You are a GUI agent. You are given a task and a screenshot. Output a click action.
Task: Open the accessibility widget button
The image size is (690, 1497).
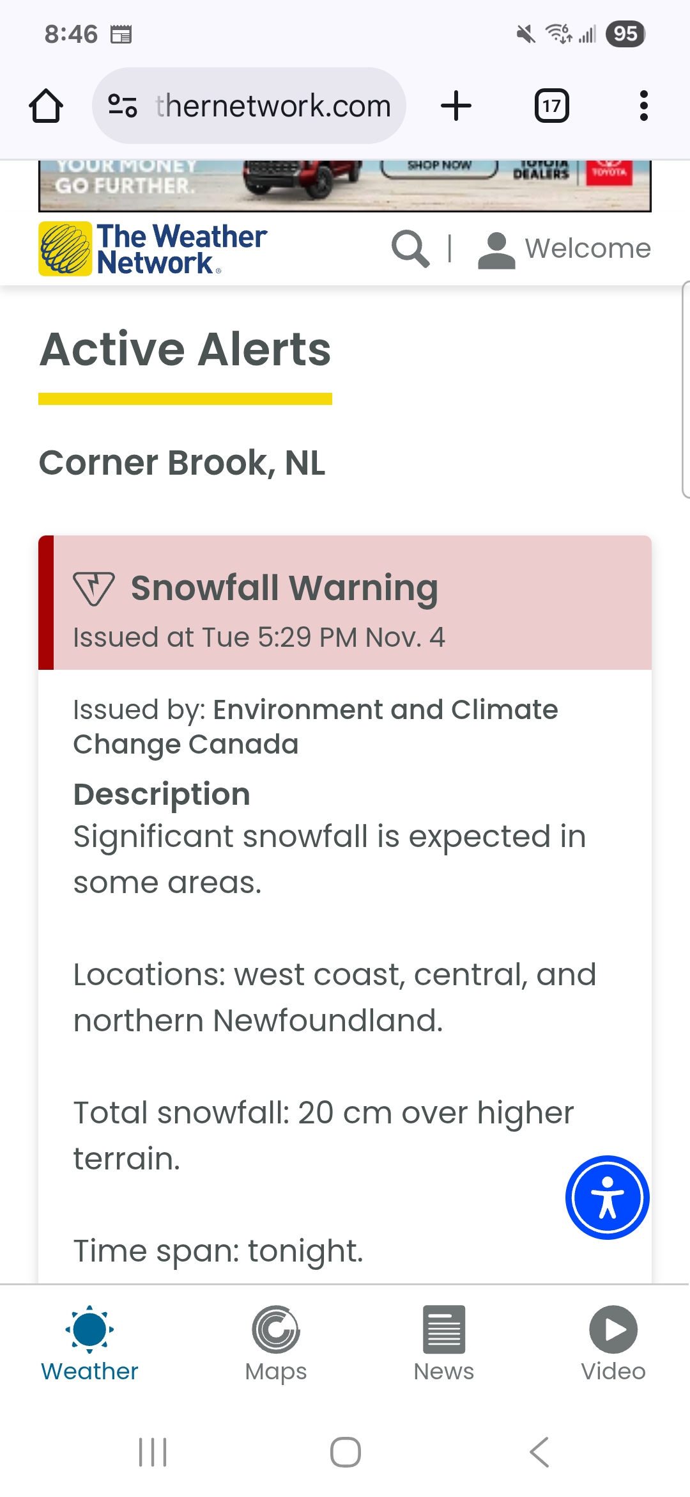click(607, 1197)
